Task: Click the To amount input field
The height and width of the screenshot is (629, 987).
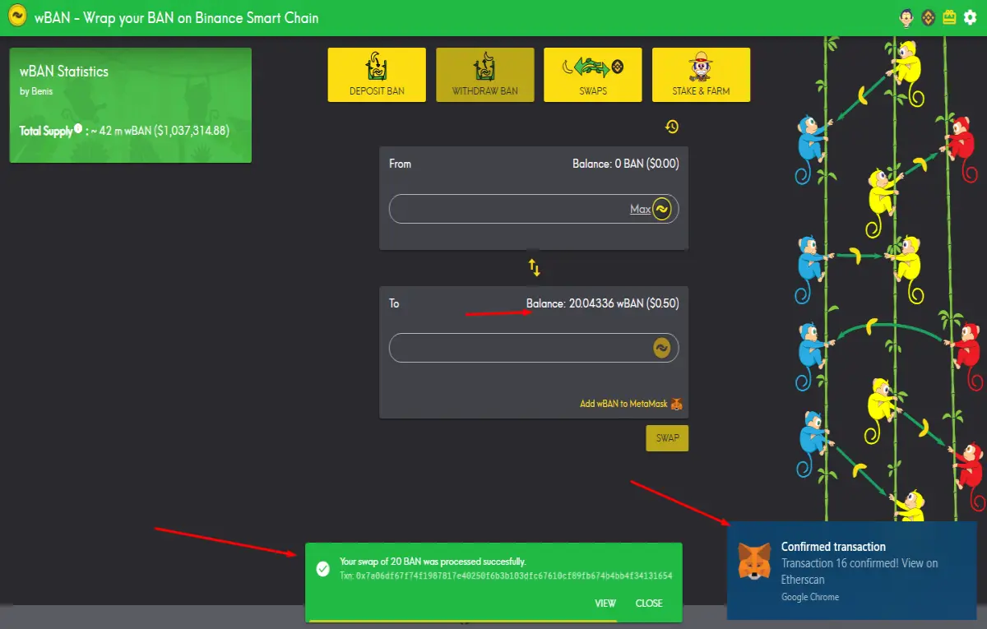Action: coord(534,348)
